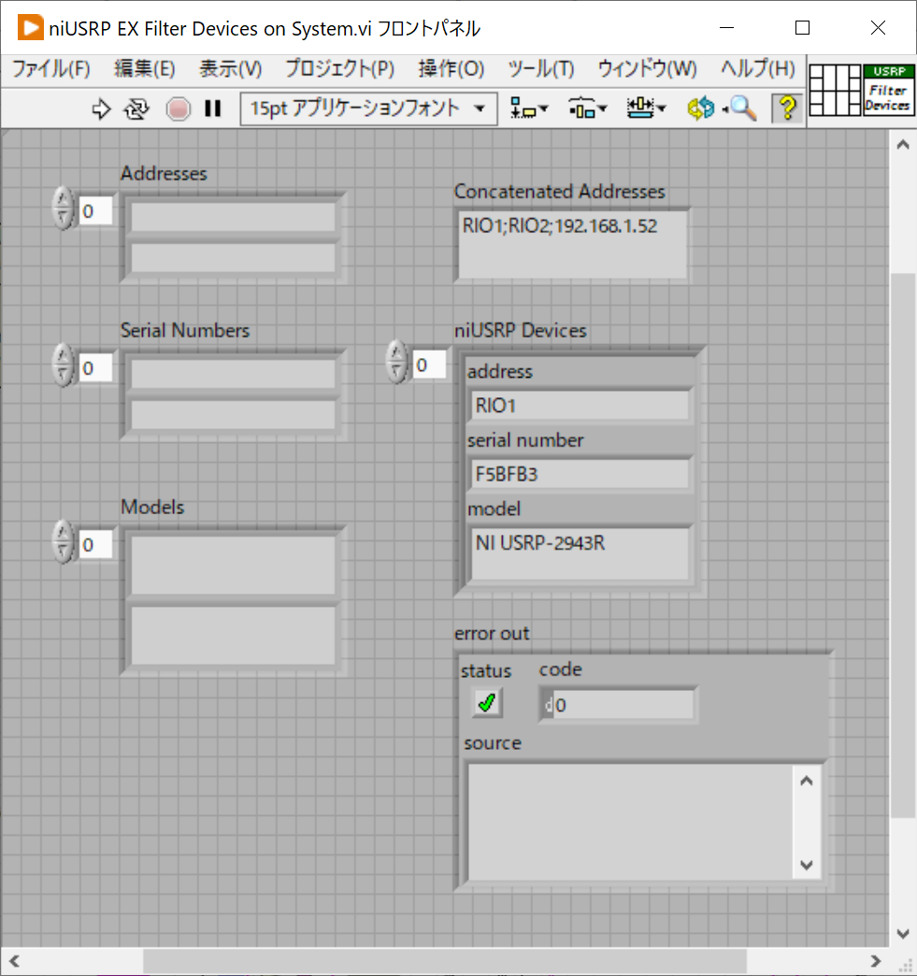Click the niUSRP Devices index value field
This screenshot has height=976, width=917.
click(429, 365)
